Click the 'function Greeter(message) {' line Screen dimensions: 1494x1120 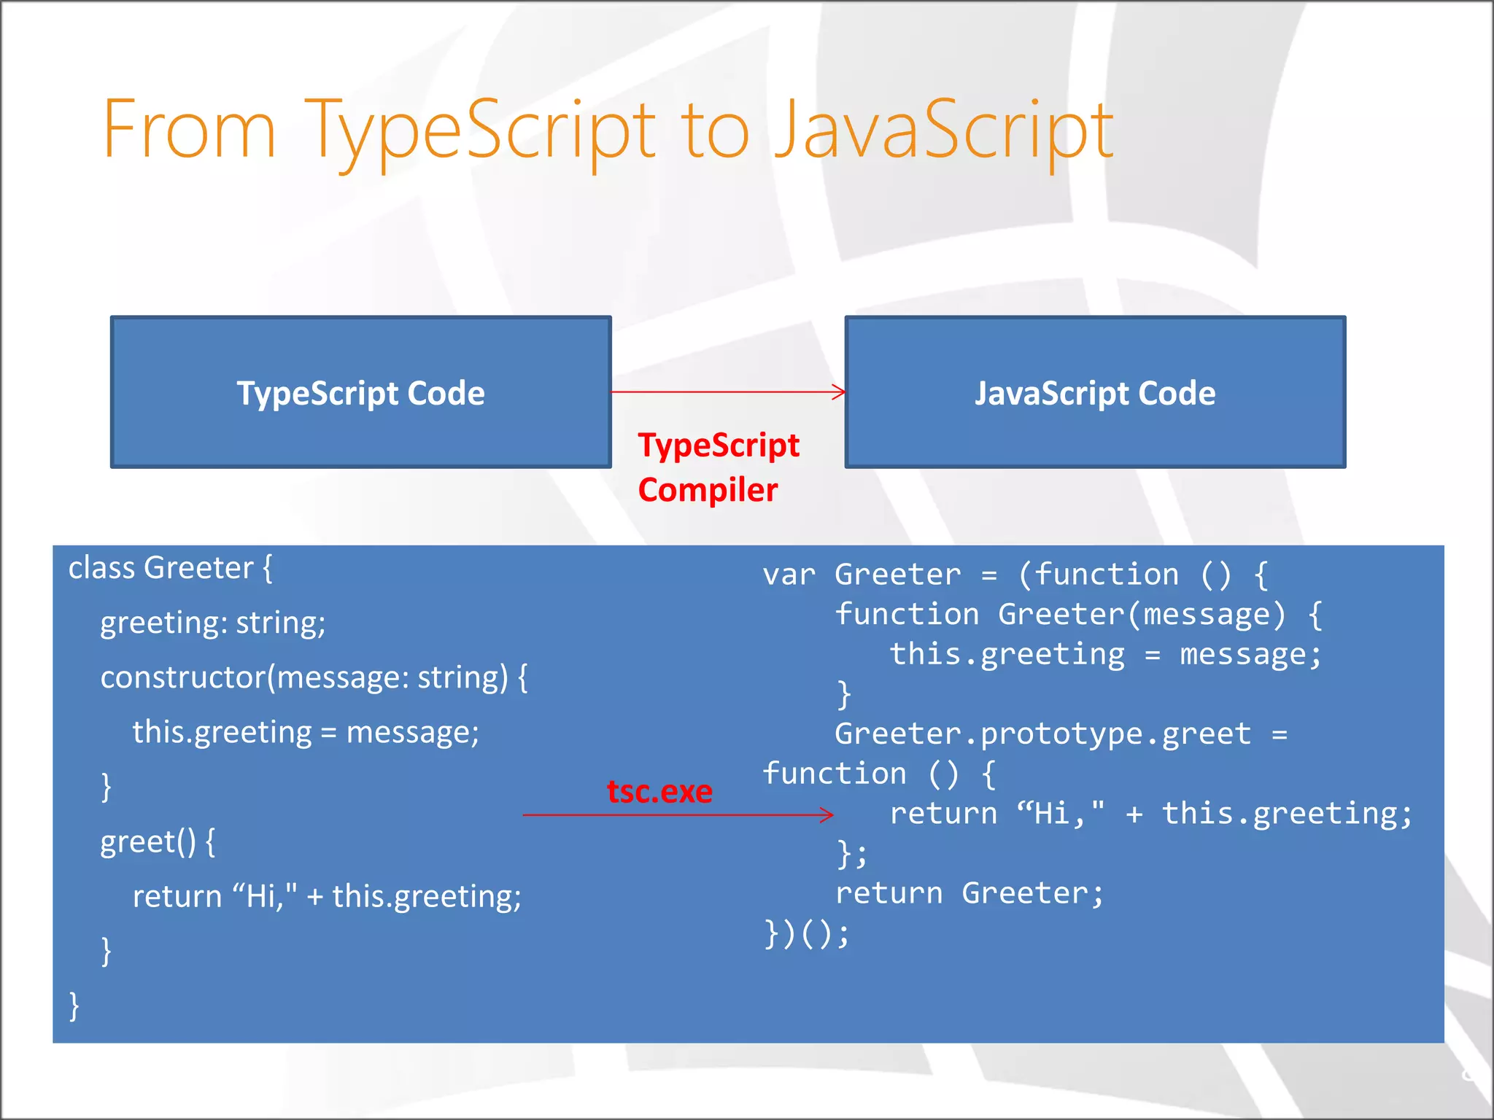[1078, 614]
